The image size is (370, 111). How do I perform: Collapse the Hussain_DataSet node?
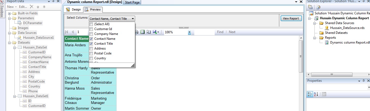click(14, 47)
